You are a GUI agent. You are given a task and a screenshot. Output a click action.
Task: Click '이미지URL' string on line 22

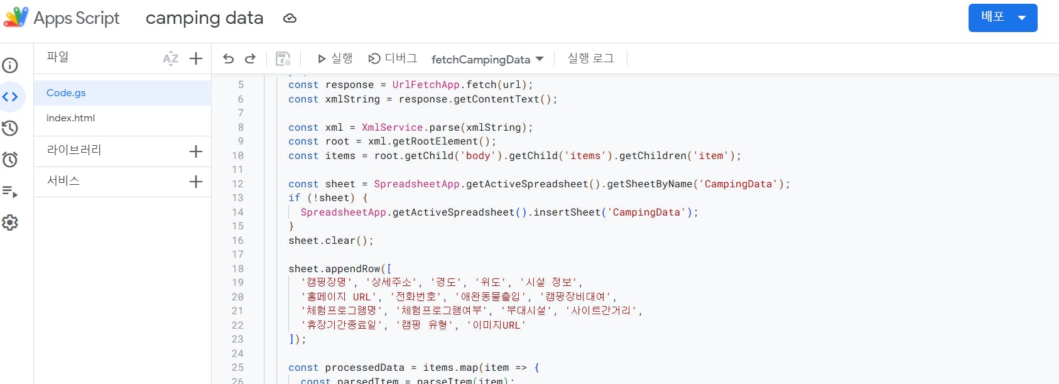click(x=496, y=325)
